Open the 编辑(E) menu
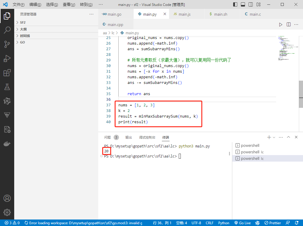 coord(35,4)
